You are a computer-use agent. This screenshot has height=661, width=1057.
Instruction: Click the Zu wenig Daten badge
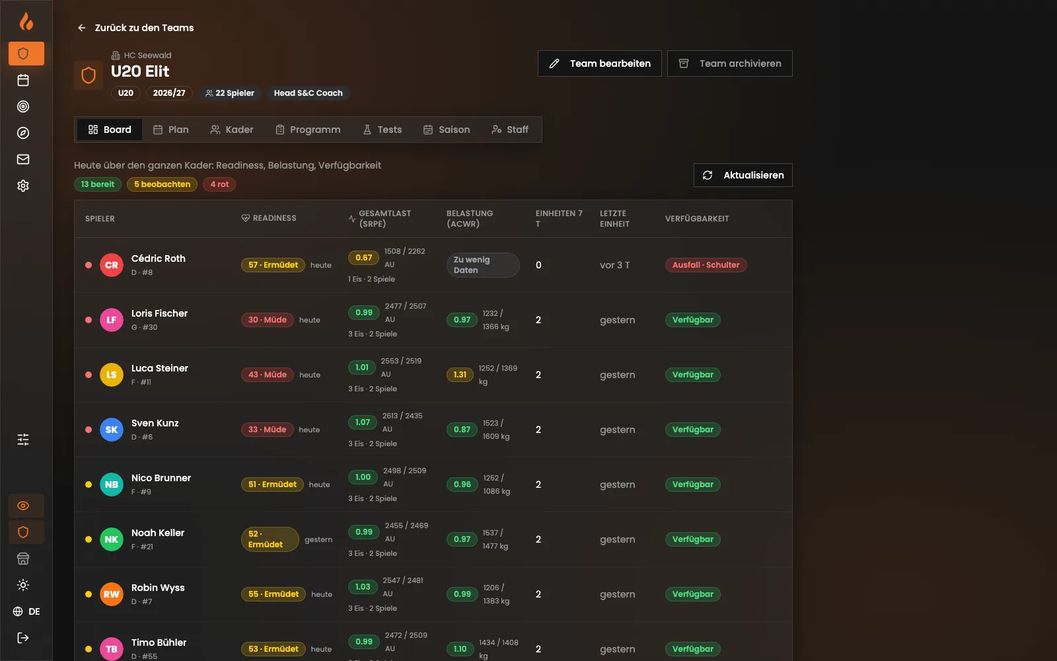pyautogui.click(x=483, y=265)
